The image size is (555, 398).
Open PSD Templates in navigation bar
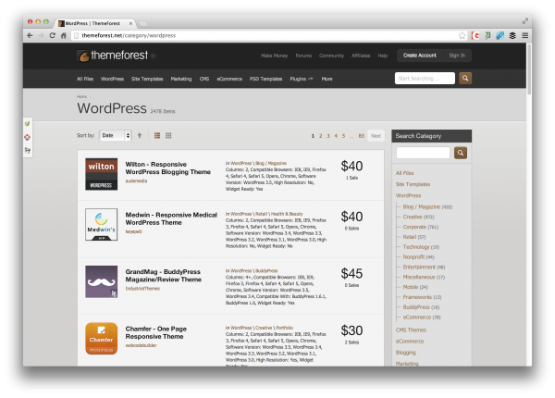[265, 79]
